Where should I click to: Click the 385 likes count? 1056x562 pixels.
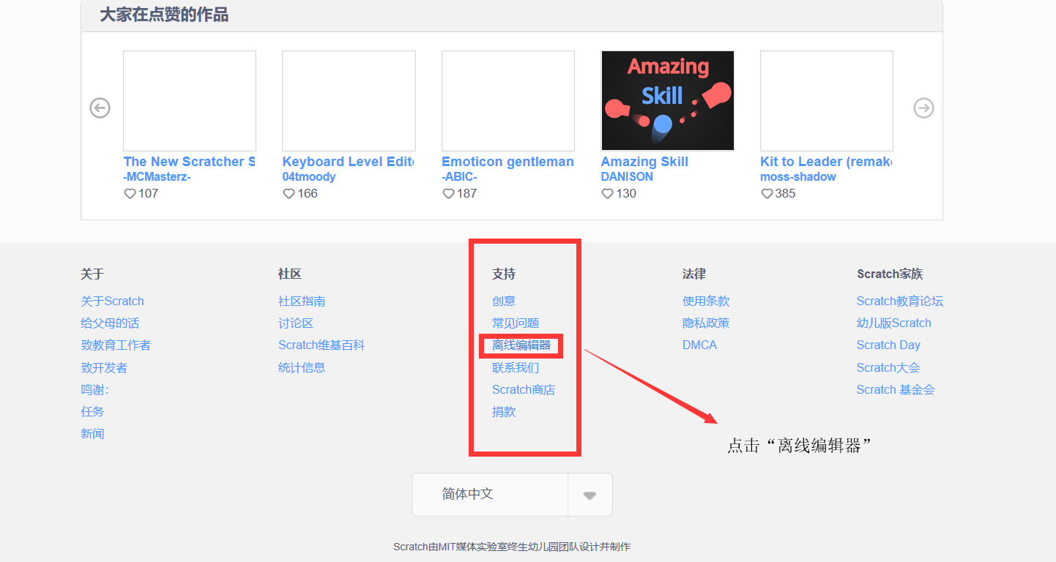coord(785,194)
